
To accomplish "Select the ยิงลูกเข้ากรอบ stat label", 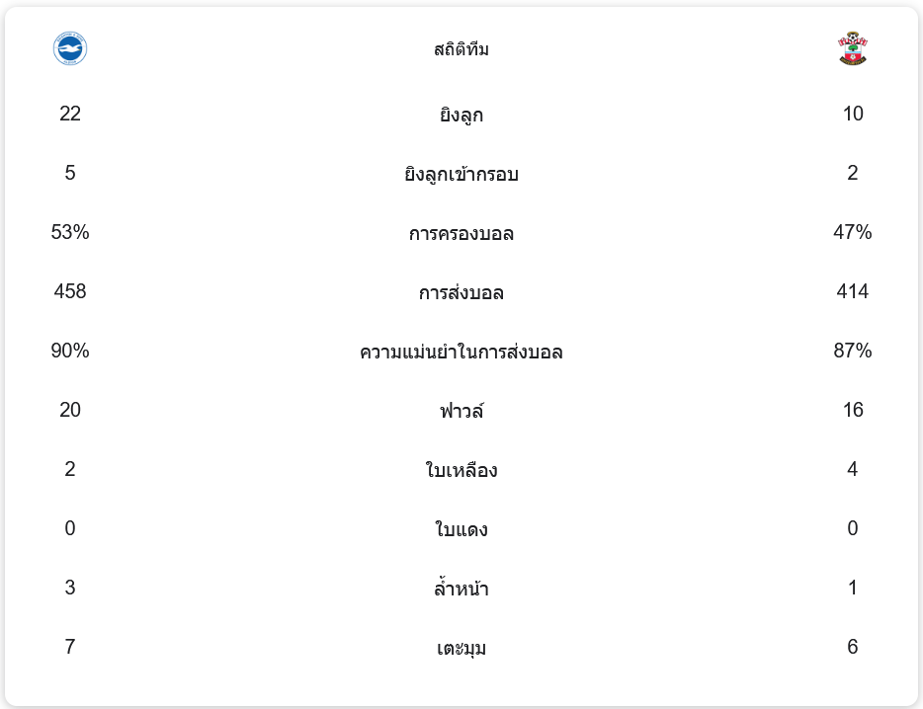I will [x=461, y=174].
